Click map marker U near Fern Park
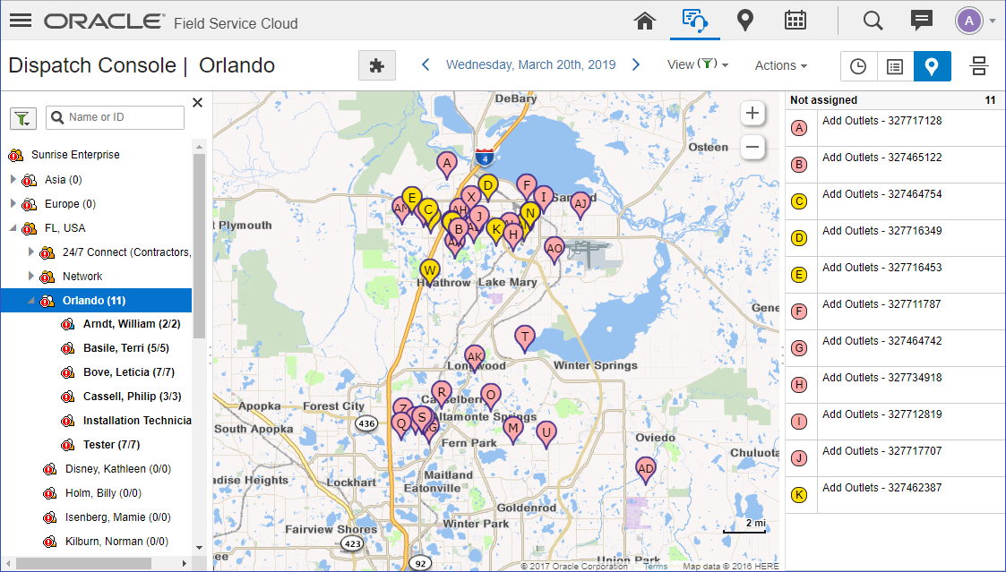The image size is (1006, 572). tap(546, 433)
